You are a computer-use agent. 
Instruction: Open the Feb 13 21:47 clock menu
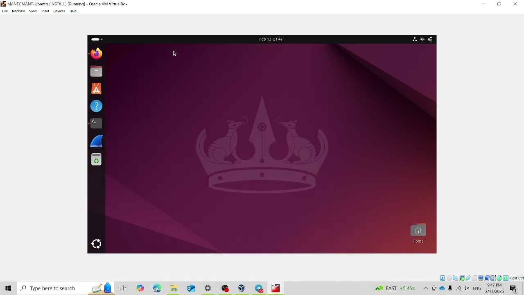pyautogui.click(x=271, y=39)
